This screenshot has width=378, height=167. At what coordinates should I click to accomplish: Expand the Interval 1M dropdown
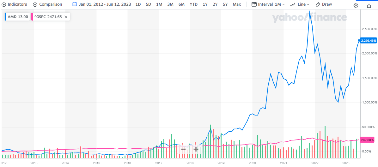click(268, 4)
